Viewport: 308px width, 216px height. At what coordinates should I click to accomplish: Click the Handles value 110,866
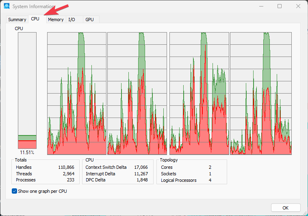(x=66, y=167)
